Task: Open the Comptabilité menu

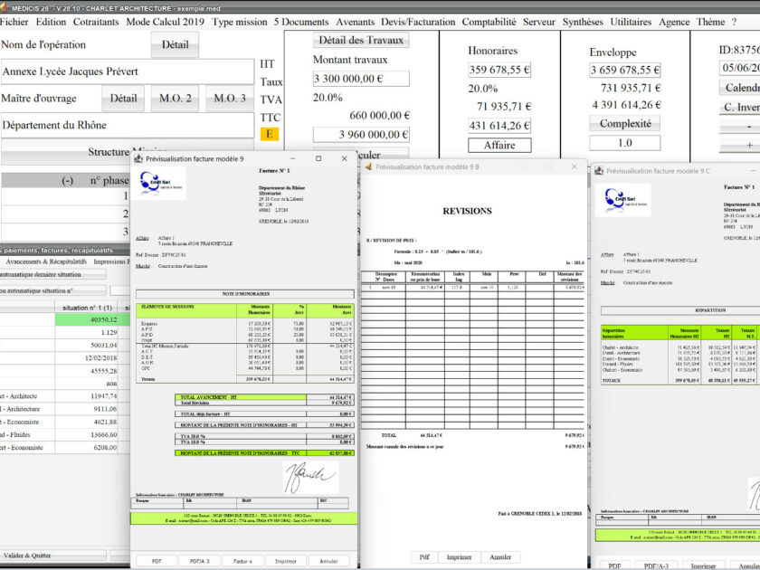Action: pos(489,22)
